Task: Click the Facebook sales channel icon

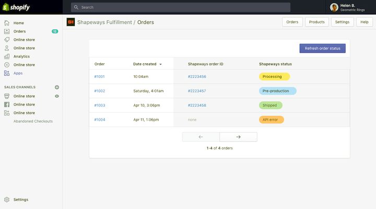Action: tap(7, 104)
